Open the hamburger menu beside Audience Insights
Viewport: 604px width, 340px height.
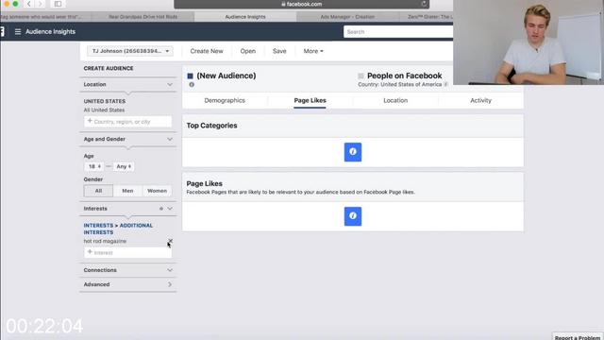[18, 31]
